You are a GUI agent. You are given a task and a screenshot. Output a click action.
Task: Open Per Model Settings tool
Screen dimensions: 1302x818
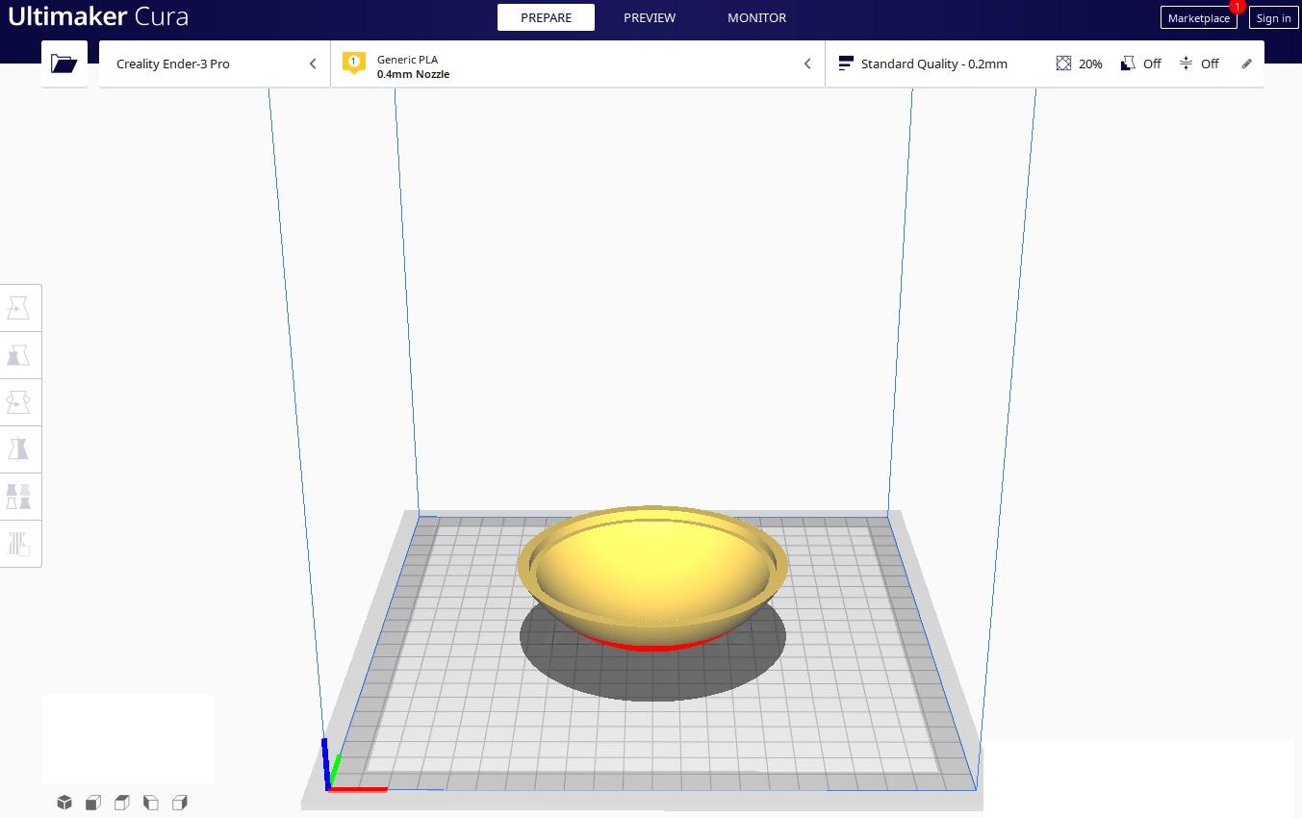[x=19, y=497]
